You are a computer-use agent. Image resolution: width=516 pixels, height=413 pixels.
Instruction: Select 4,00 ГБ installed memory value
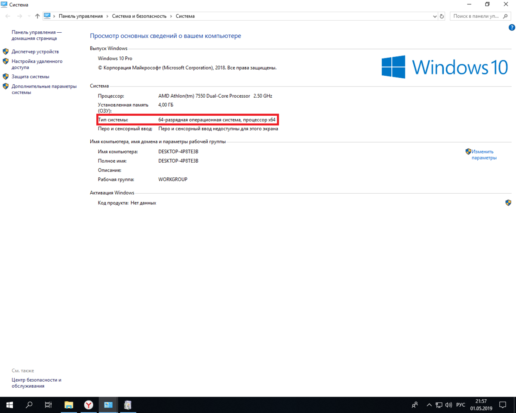[x=166, y=105]
